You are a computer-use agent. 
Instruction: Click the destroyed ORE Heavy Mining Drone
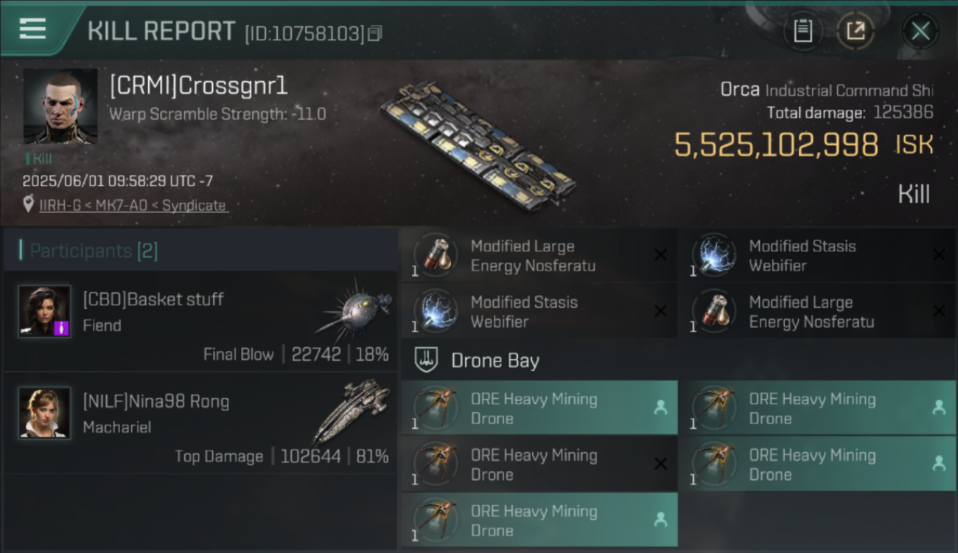click(539, 465)
